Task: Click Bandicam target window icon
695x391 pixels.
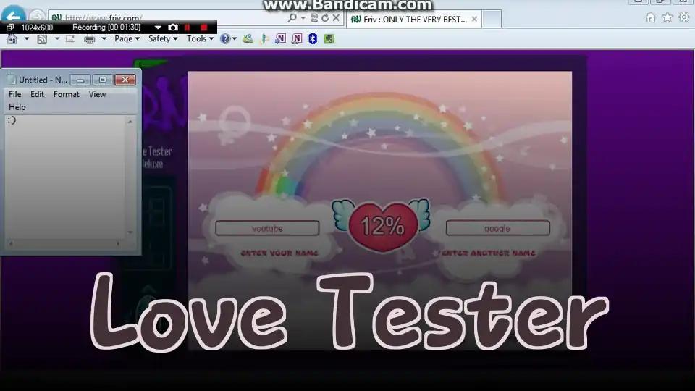Action: click(9, 28)
